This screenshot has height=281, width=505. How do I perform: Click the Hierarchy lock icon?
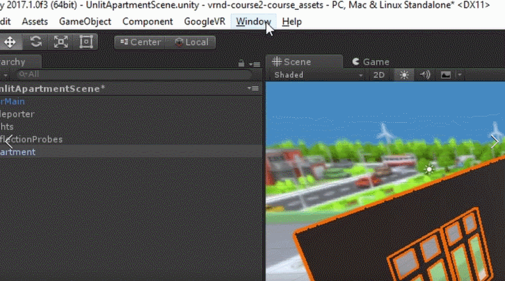pos(241,62)
